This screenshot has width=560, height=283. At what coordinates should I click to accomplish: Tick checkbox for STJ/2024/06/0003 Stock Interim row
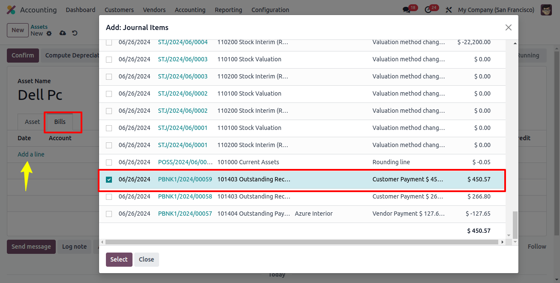[109, 77]
